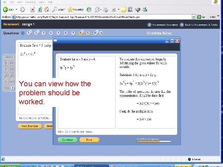This screenshot has height=167, width=223.
Task: Click the green Continue button
Action: (68, 140)
